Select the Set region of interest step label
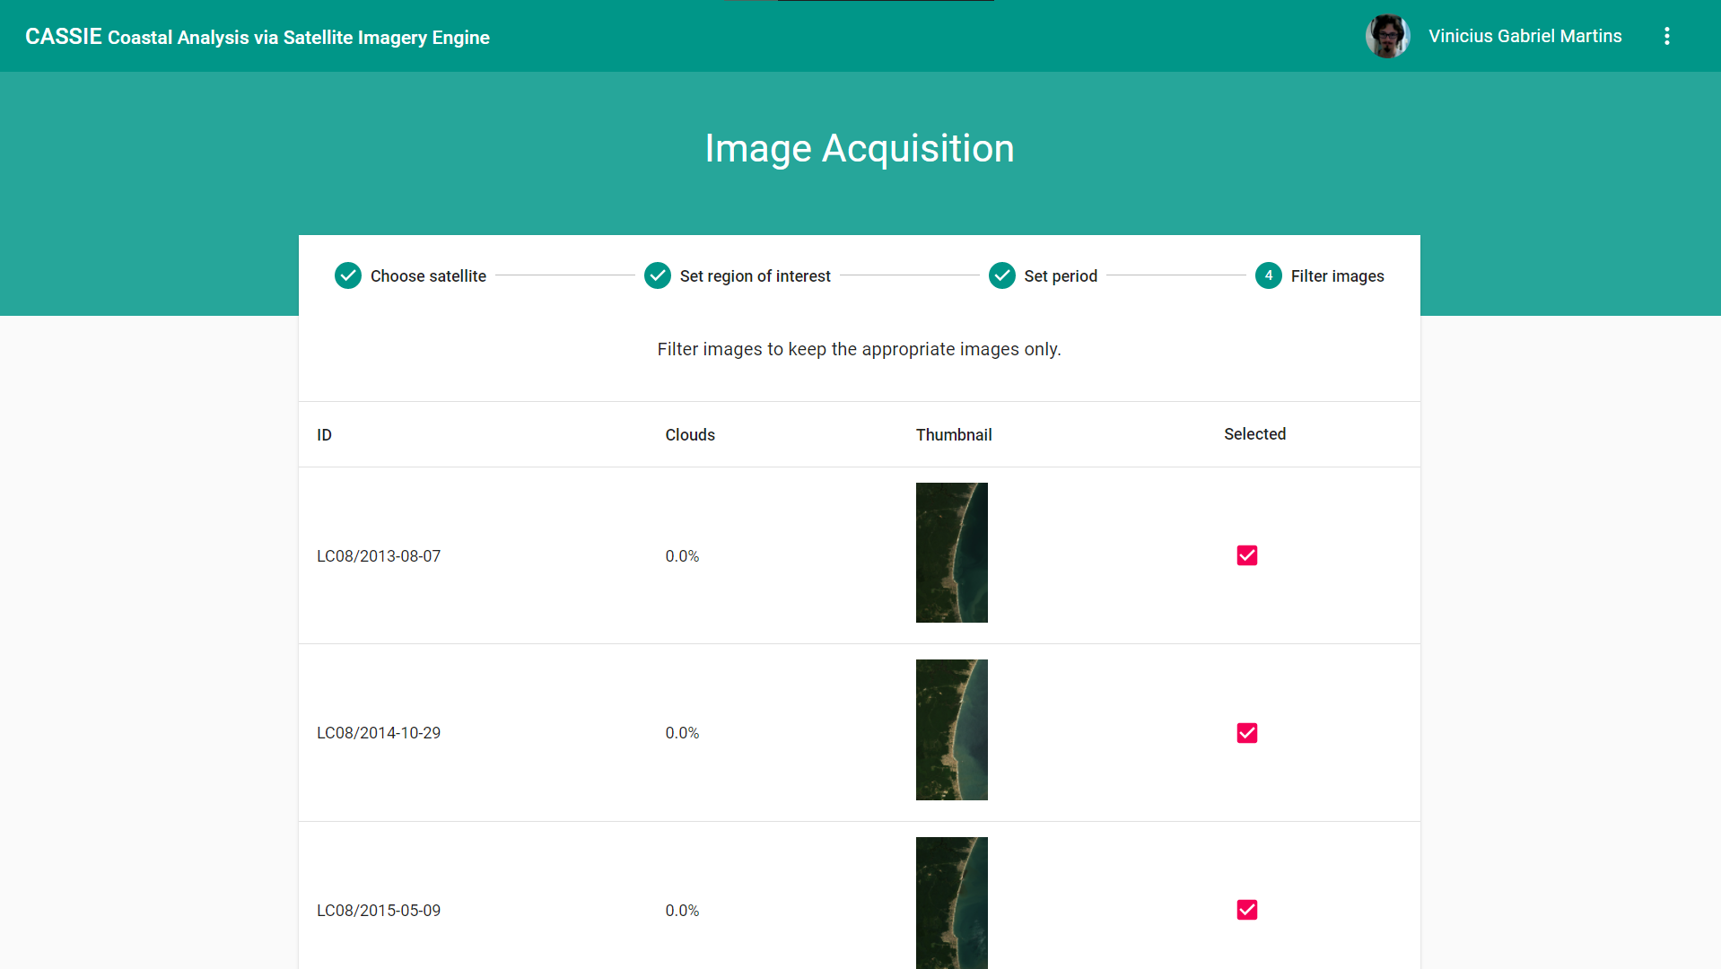The height and width of the screenshot is (969, 1721). pyautogui.click(x=755, y=275)
